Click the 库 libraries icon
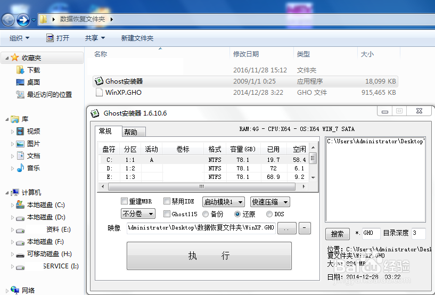 click(15, 119)
